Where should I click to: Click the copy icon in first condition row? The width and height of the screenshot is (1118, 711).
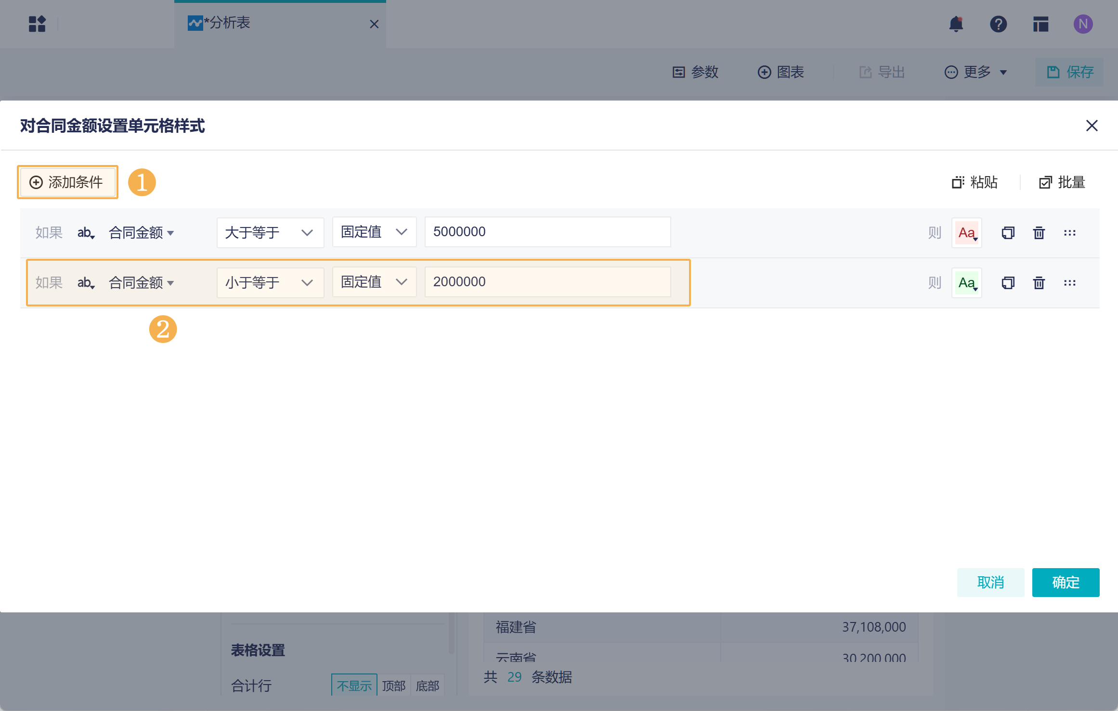click(1008, 233)
